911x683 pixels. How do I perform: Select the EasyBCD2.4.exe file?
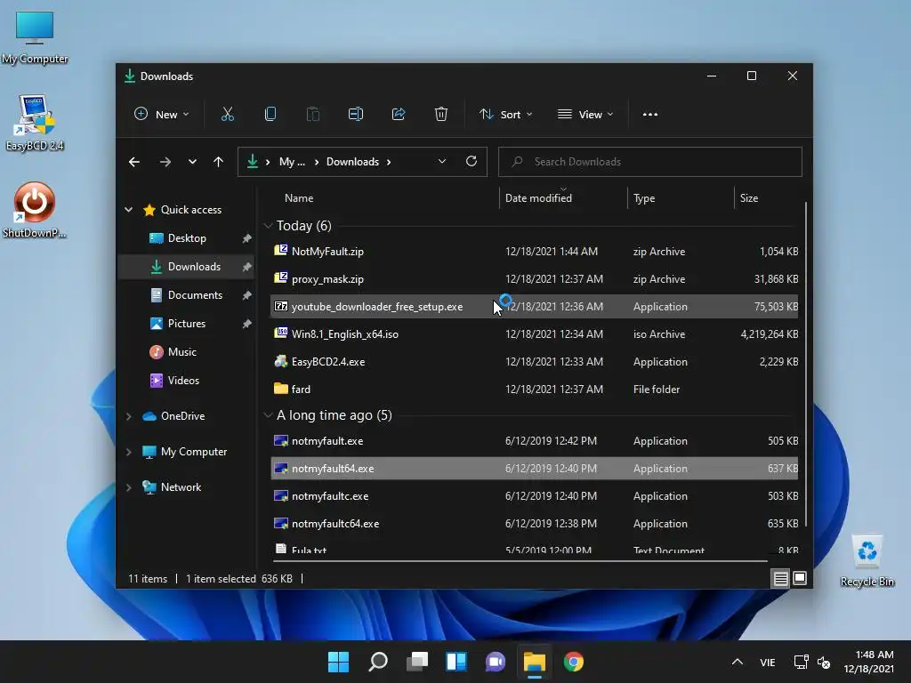534,362
